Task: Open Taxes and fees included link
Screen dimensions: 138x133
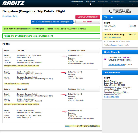Action: coord(113,37)
